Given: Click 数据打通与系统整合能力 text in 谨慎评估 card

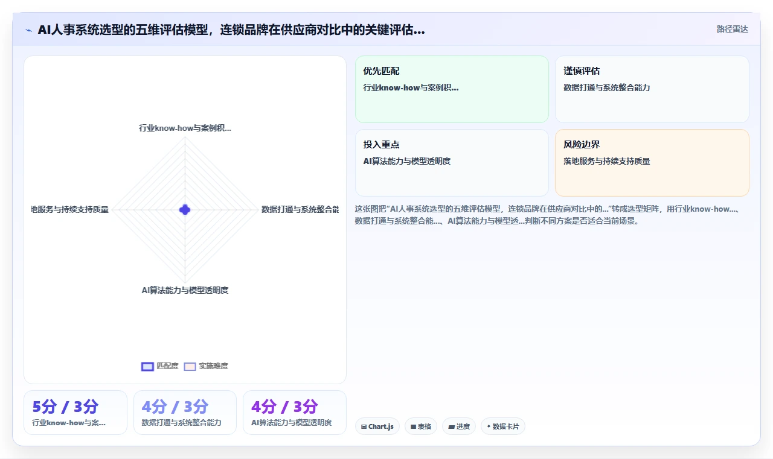Looking at the screenshot, I should tap(607, 87).
